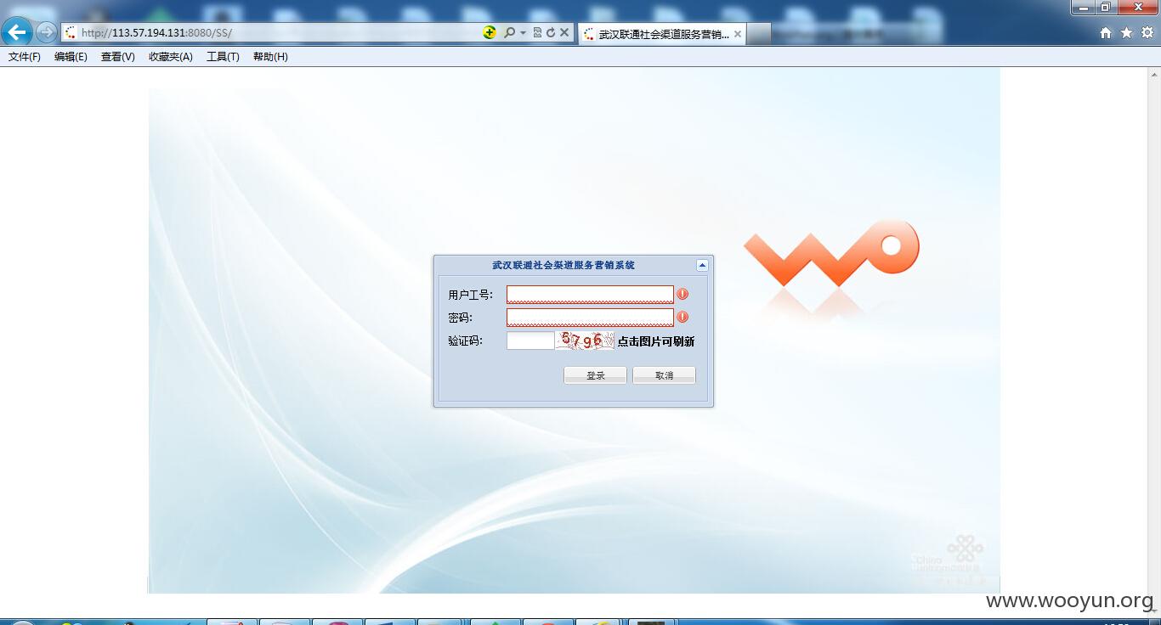Image resolution: width=1161 pixels, height=625 pixels.
Task: Open the 收藏夹(A) menu
Action: coord(171,57)
